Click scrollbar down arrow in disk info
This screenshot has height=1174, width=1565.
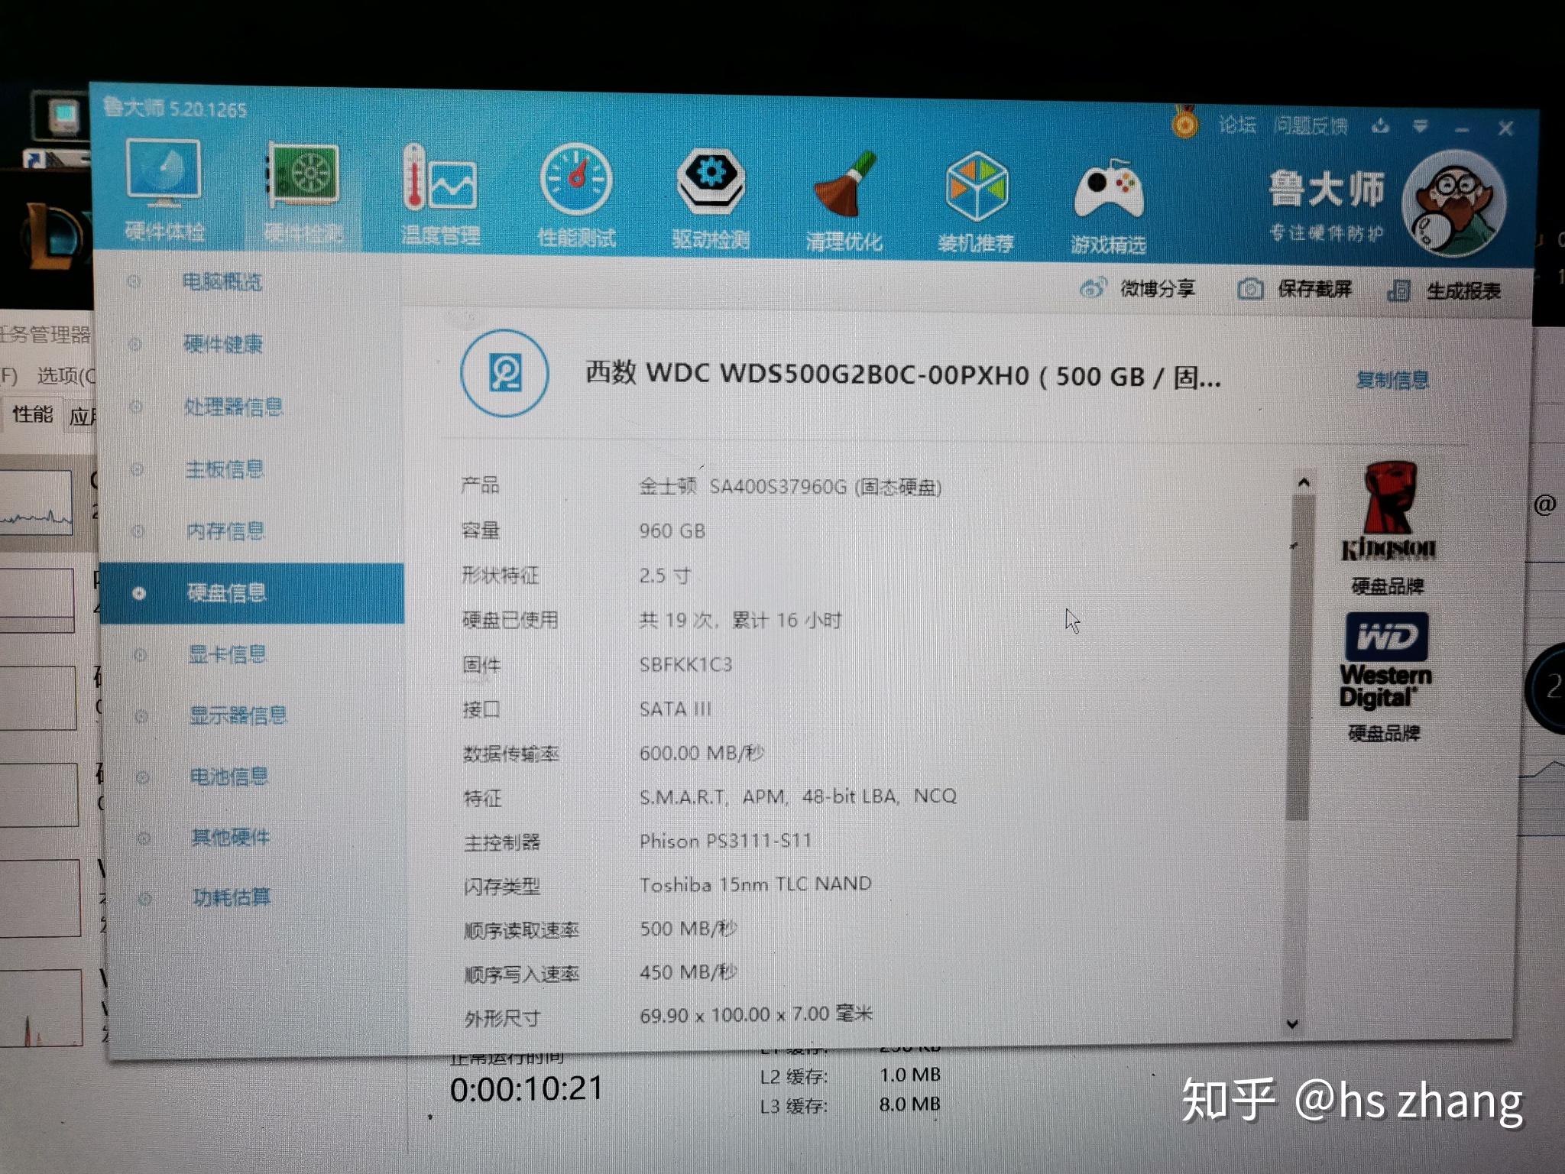[x=1293, y=1023]
